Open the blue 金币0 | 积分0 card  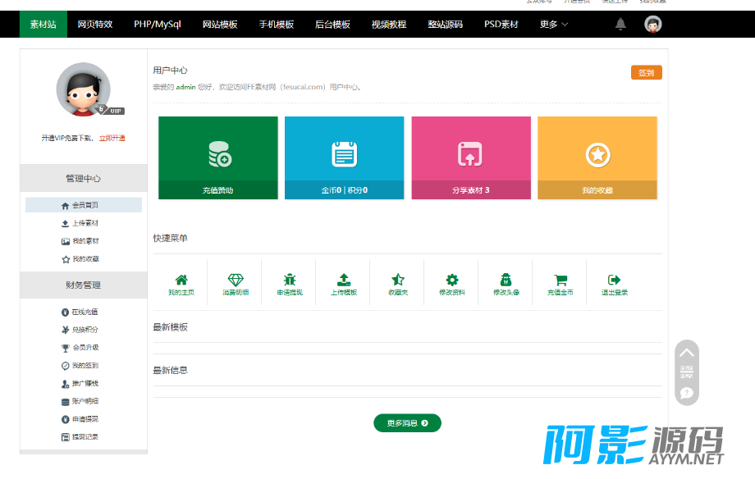[345, 158]
